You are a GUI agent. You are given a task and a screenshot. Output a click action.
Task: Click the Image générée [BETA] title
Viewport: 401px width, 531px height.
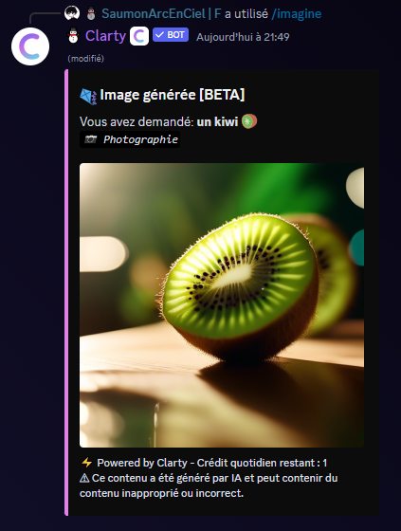point(172,95)
